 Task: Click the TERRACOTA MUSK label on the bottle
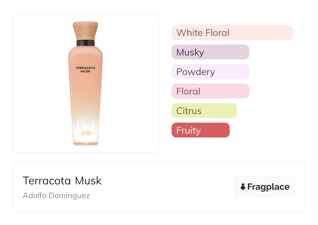[x=85, y=70]
